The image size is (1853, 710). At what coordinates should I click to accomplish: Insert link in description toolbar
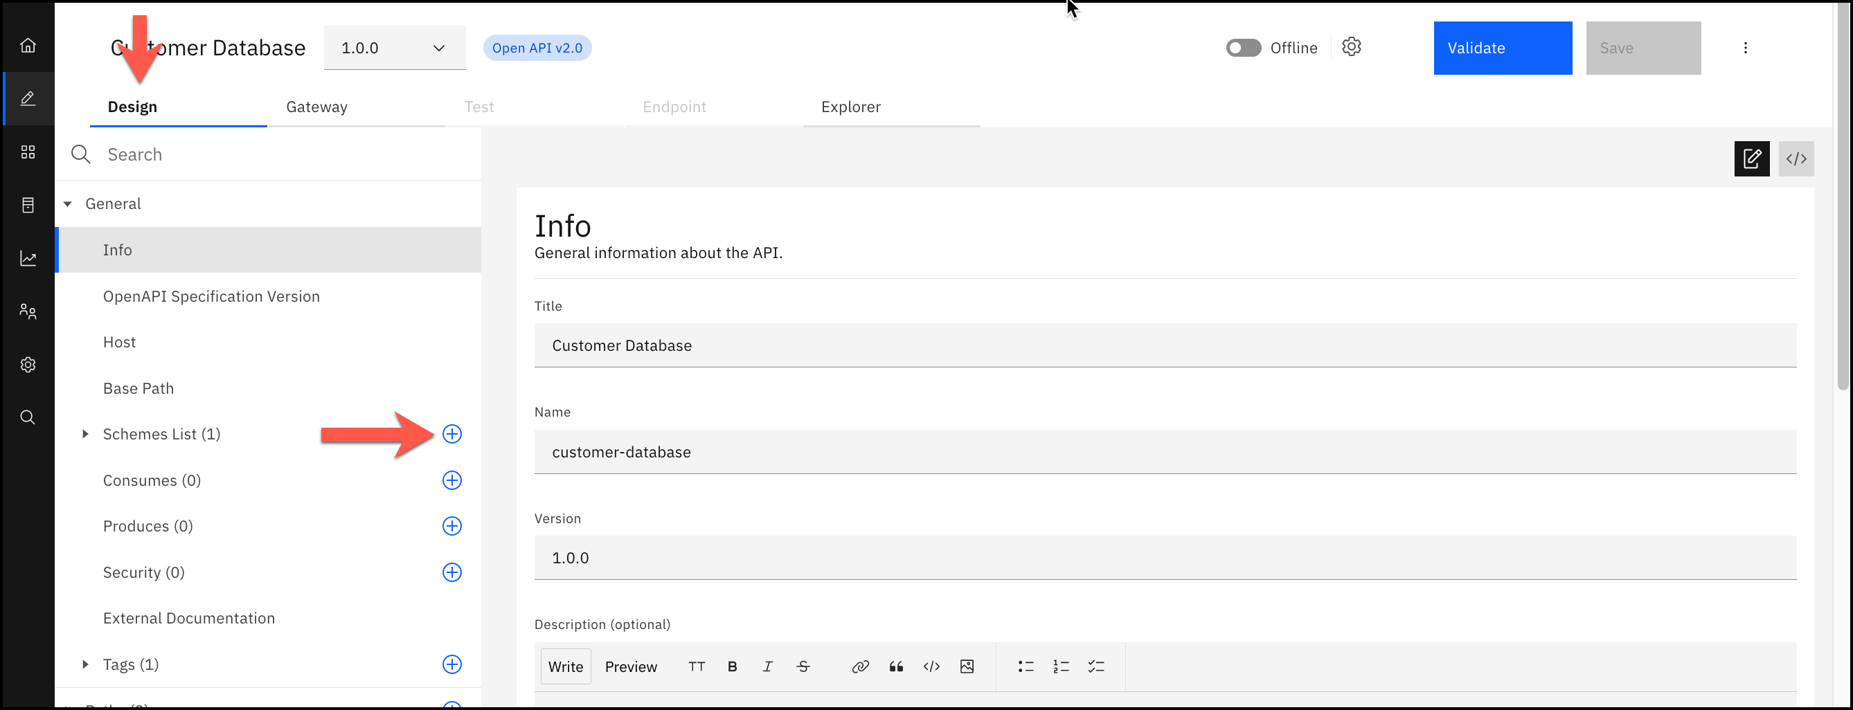tap(859, 667)
